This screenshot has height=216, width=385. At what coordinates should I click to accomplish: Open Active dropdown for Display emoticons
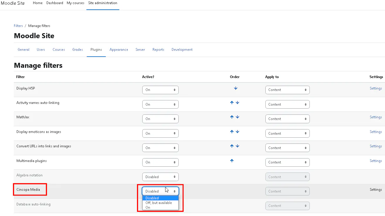pos(160,134)
